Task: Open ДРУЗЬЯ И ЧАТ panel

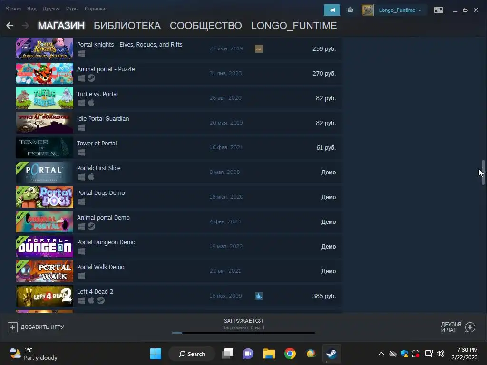Action: point(458,327)
